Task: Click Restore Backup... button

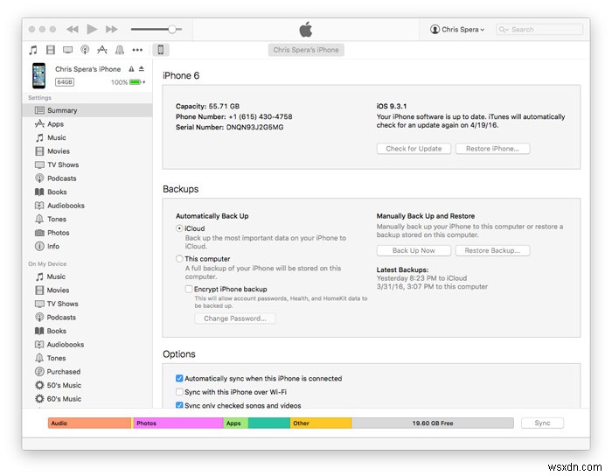Action: (x=492, y=251)
